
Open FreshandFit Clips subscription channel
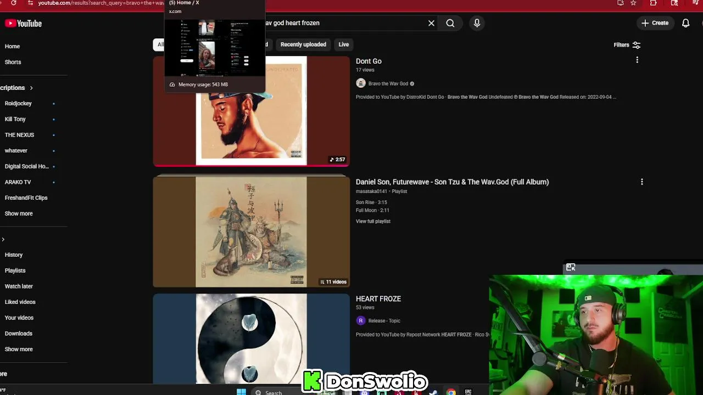pos(26,198)
